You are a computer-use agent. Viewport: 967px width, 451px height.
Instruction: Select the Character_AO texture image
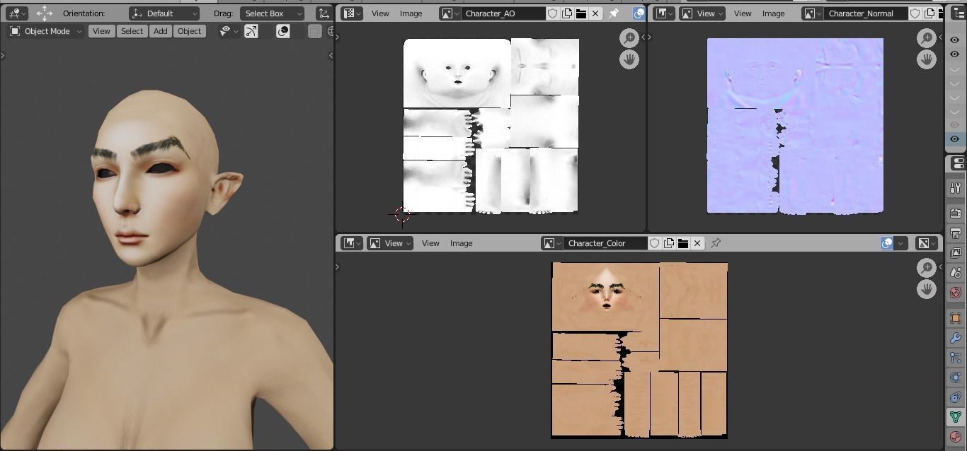click(x=491, y=125)
